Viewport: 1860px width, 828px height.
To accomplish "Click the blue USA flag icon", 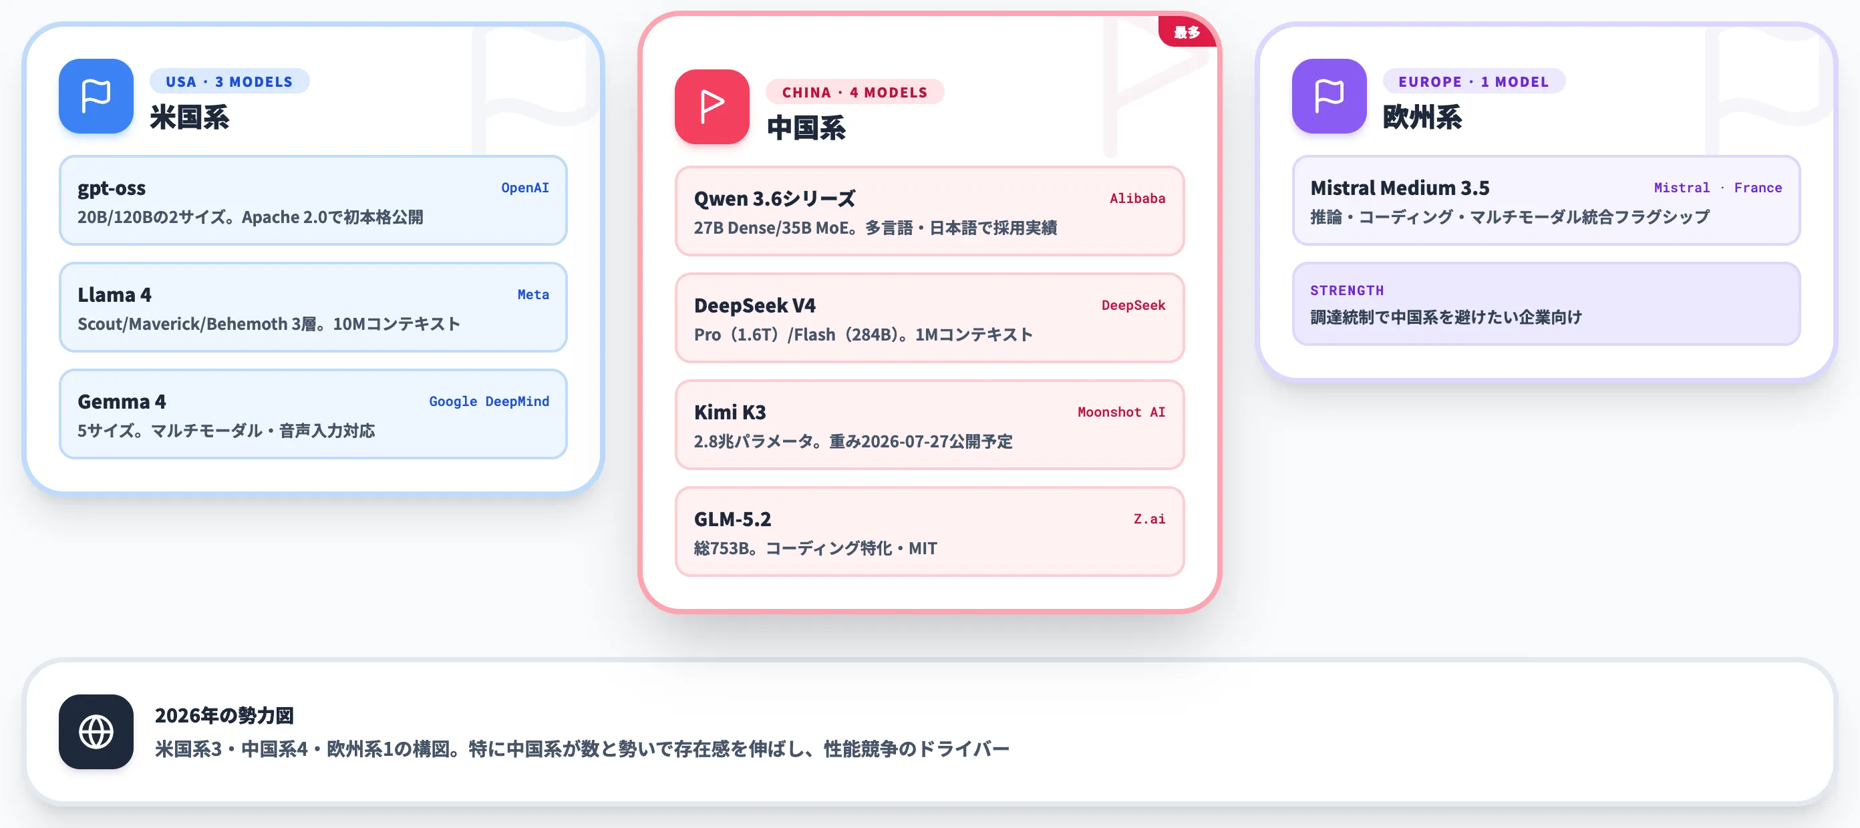I will point(96,96).
